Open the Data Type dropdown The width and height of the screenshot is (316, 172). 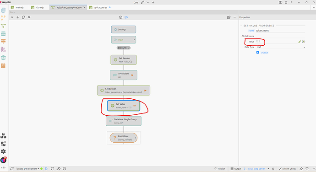(x=281, y=47)
